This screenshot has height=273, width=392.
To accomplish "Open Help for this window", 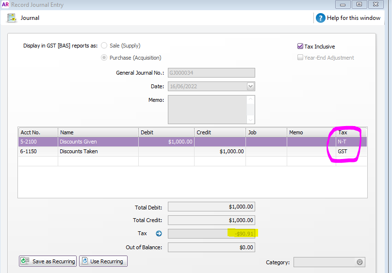I will click(348, 18).
